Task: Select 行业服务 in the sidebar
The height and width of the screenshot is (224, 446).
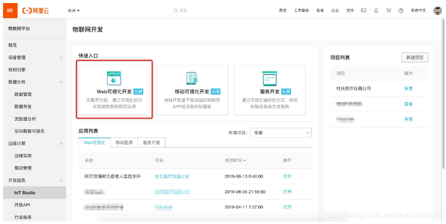Action: [x=23, y=217]
